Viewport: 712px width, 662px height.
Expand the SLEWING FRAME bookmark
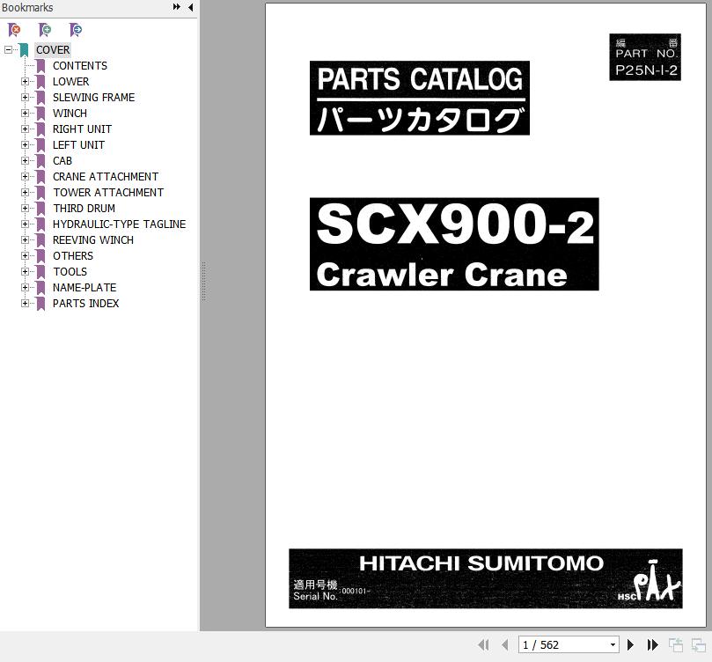point(25,97)
